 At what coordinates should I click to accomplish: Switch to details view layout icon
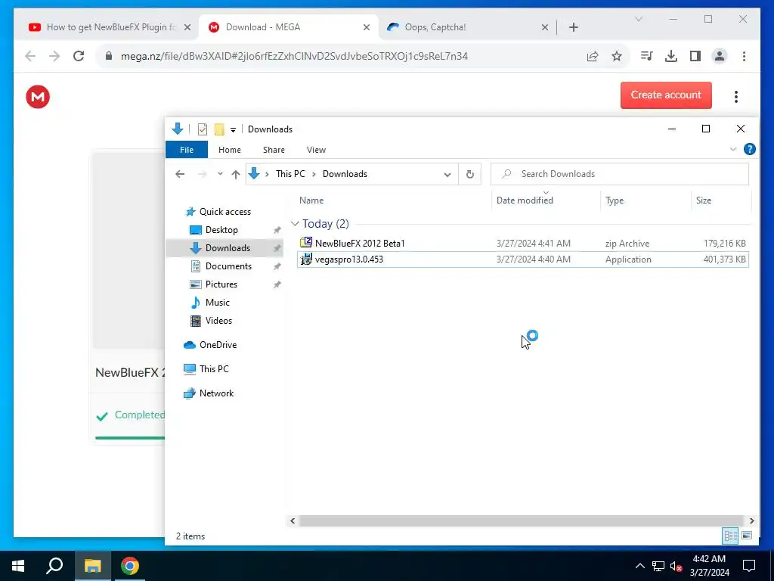click(x=730, y=536)
